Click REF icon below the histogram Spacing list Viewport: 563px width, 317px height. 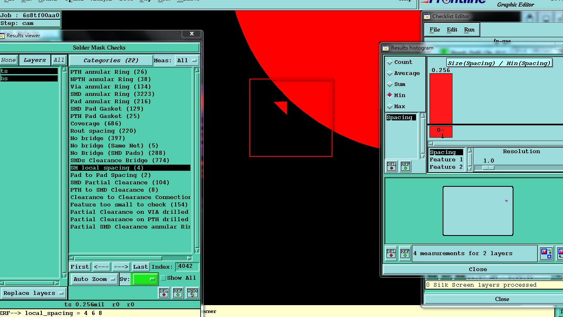pyautogui.click(x=405, y=166)
